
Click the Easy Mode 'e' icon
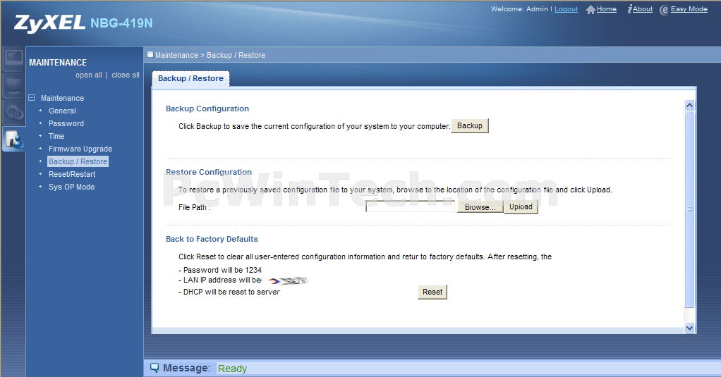pos(664,10)
